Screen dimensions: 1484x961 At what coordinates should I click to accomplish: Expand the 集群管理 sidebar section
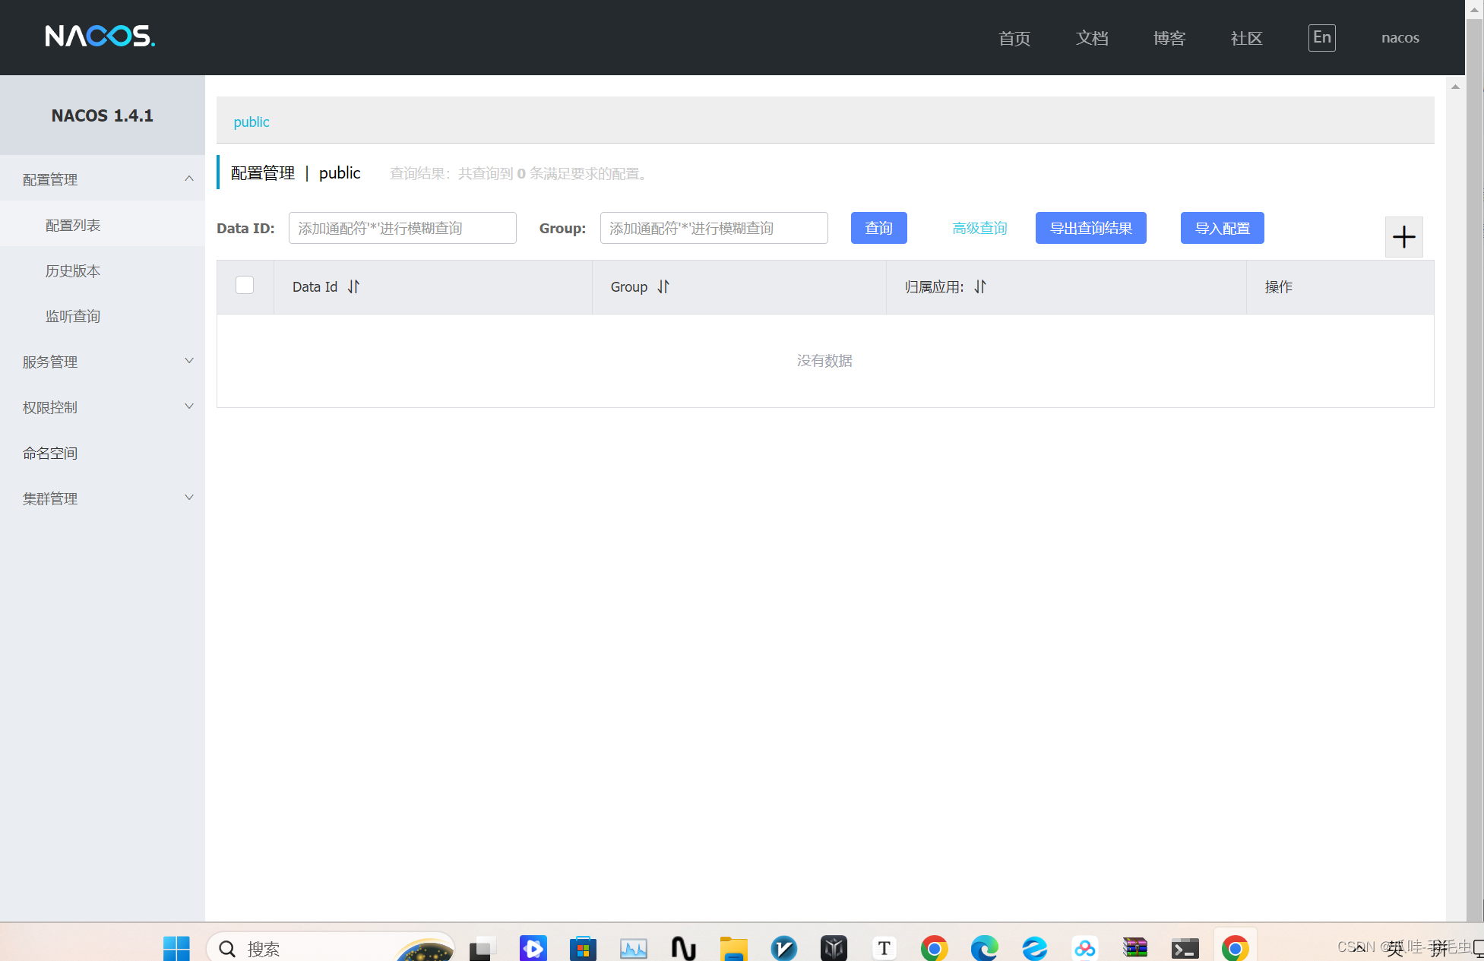point(103,498)
